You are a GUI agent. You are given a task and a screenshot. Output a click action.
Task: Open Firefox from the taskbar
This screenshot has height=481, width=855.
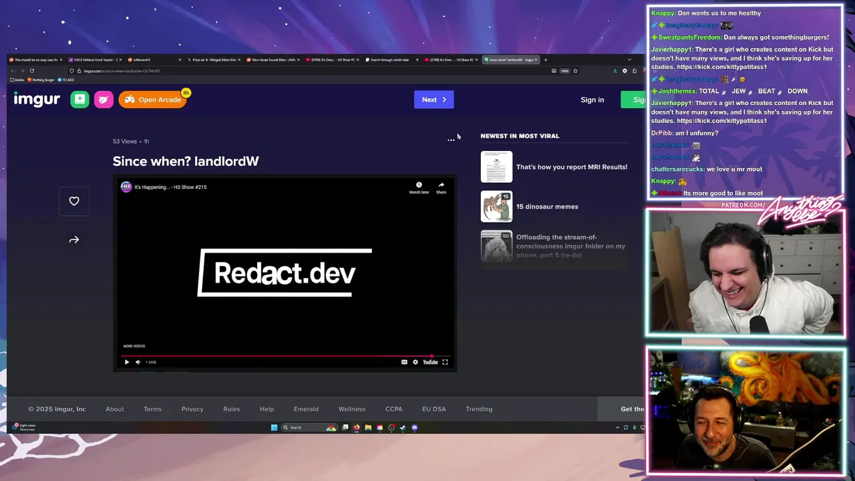click(357, 428)
